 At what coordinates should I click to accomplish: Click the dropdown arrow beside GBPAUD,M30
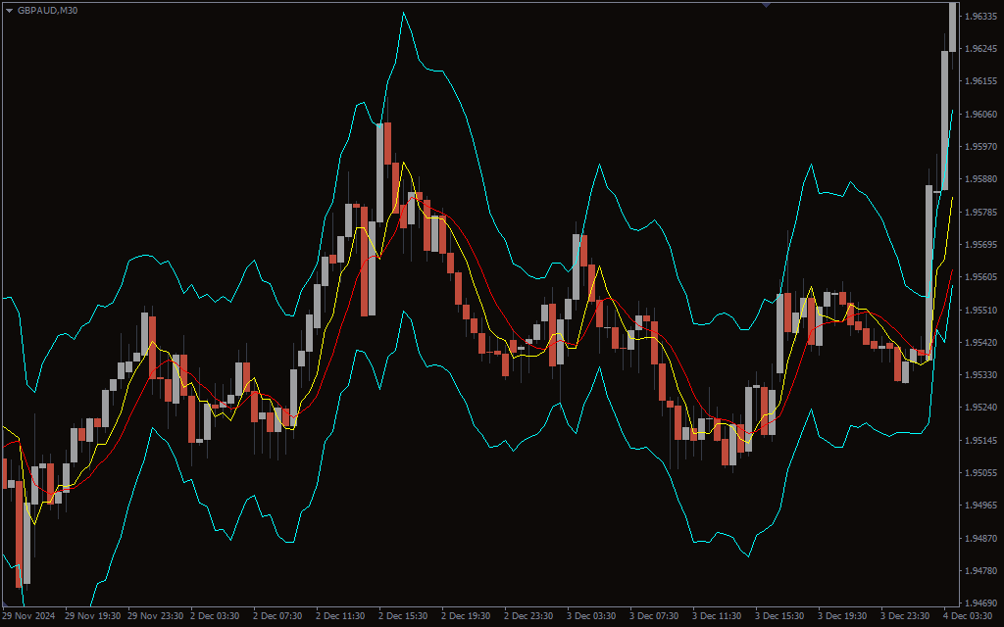[x=9, y=10]
